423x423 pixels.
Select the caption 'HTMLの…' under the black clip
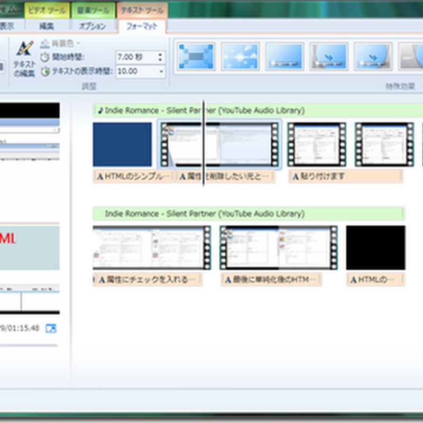375,280
